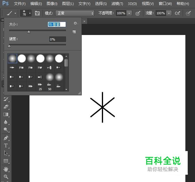This screenshot has width=195, height=182.
Task: Expand the collapsed toolbar double arrows
Action: pos(3,20)
